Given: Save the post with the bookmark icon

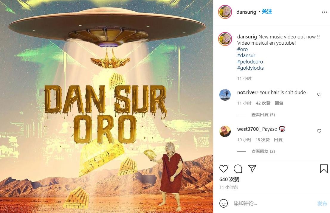Looking at the screenshot, I should click(324, 169).
